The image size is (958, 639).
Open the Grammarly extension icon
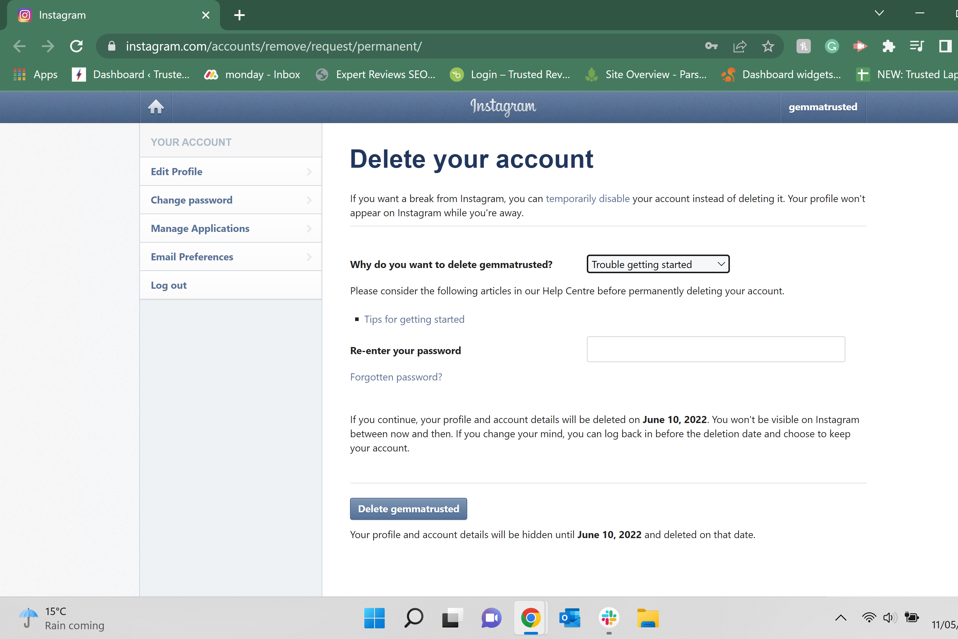point(832,46)
